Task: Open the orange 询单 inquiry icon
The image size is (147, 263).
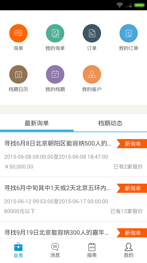Action: 18,33
